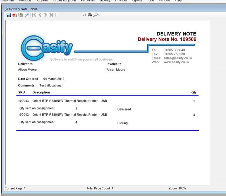Open the Customers menu

[x=7, y=1]
